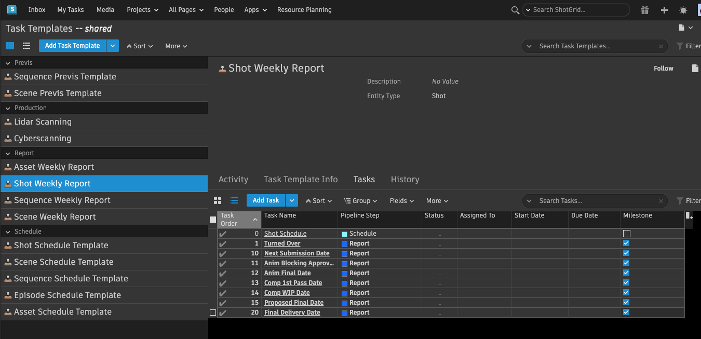Image resolution: width=701 pixels, height=339 pixels.
Task: Check the Milestone box for Shot Schedule
Action: [627, 234]
